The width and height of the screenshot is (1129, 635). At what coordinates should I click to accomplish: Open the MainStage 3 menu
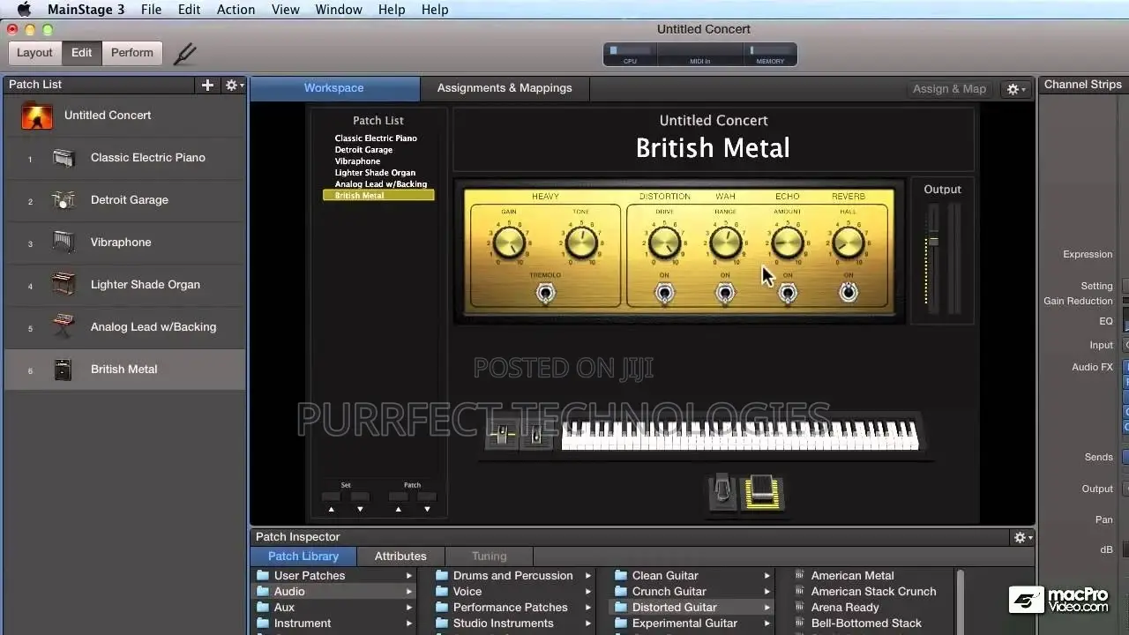86,10
